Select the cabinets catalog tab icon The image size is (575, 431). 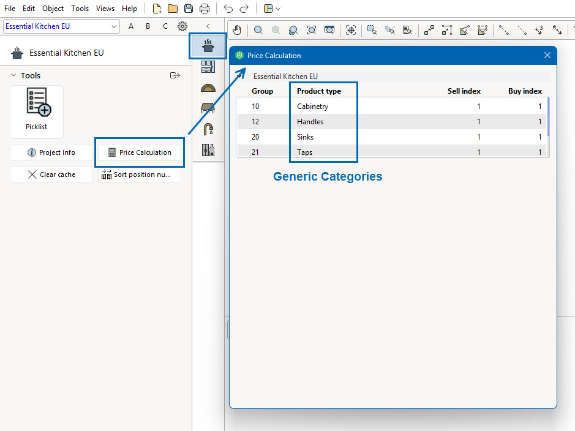(x=208, y=67)
